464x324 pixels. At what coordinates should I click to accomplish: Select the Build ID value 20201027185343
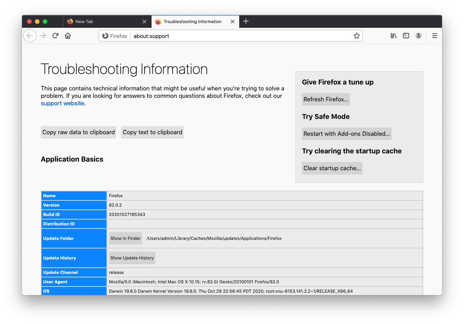[127, 214]
